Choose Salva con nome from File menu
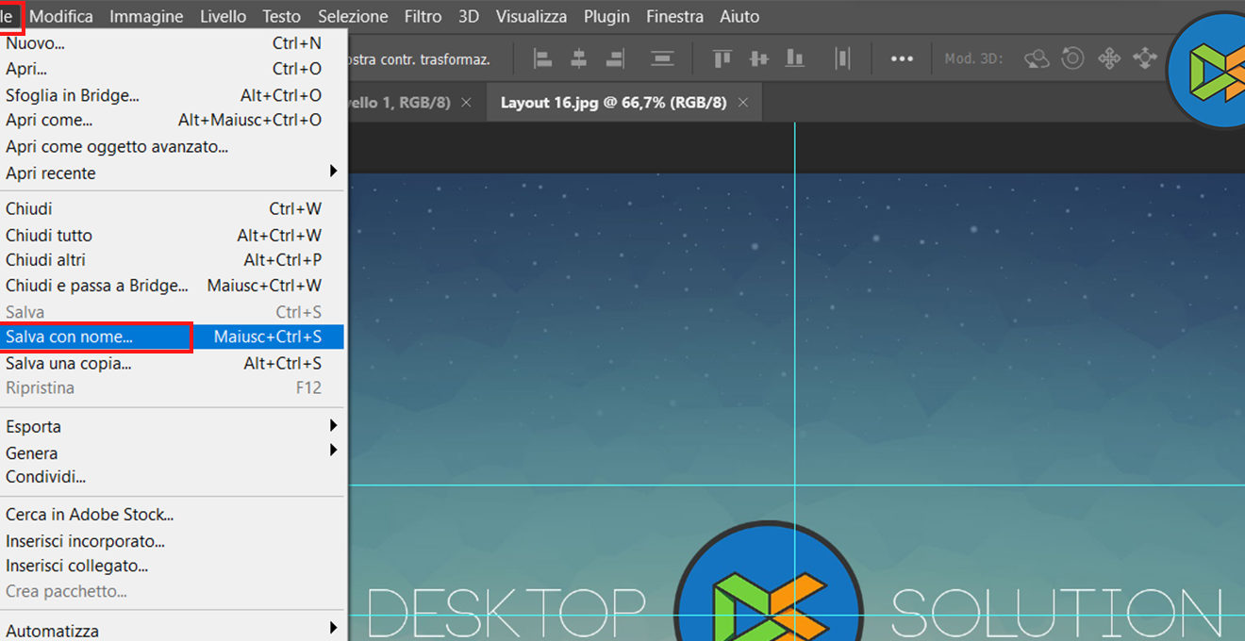 [x=70, y=337]
